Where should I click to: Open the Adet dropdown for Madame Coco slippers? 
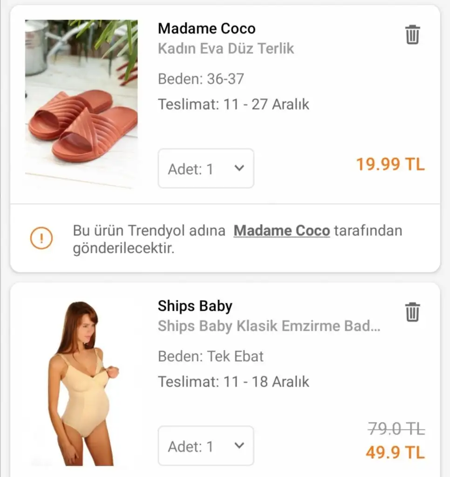pos(206,169)
